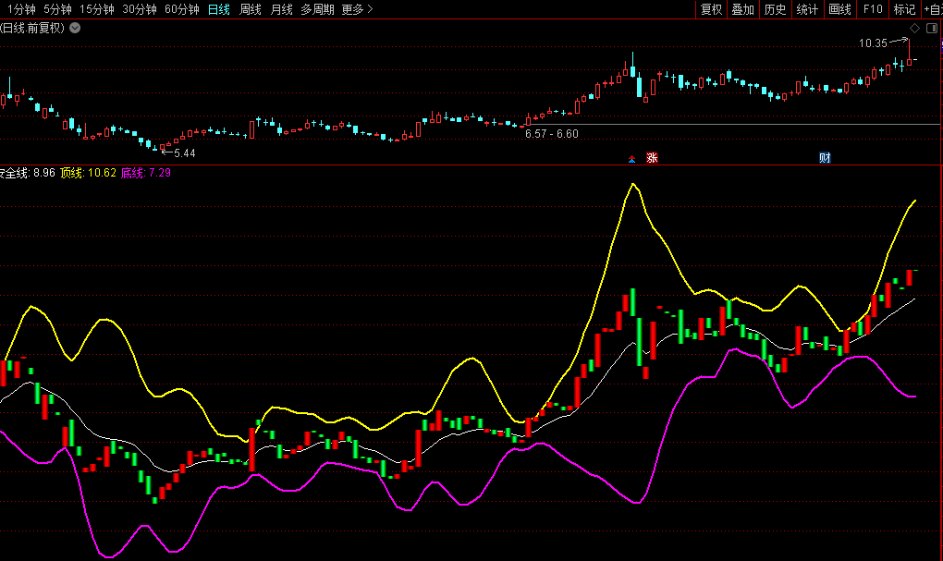Toggle the side panel icon at top-right

(933, 29)
